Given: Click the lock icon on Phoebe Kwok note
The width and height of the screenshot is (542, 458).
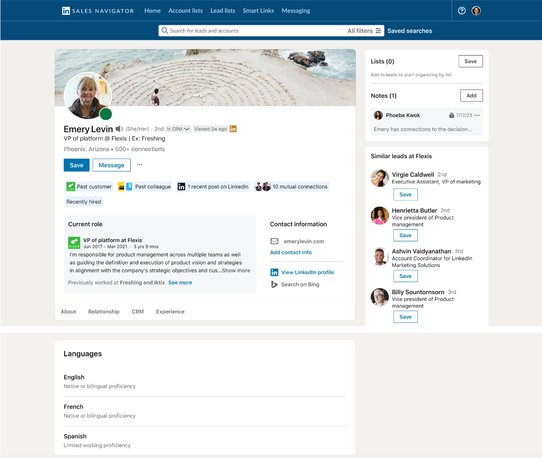Looking at the screenshot, I should pos(452,116).
